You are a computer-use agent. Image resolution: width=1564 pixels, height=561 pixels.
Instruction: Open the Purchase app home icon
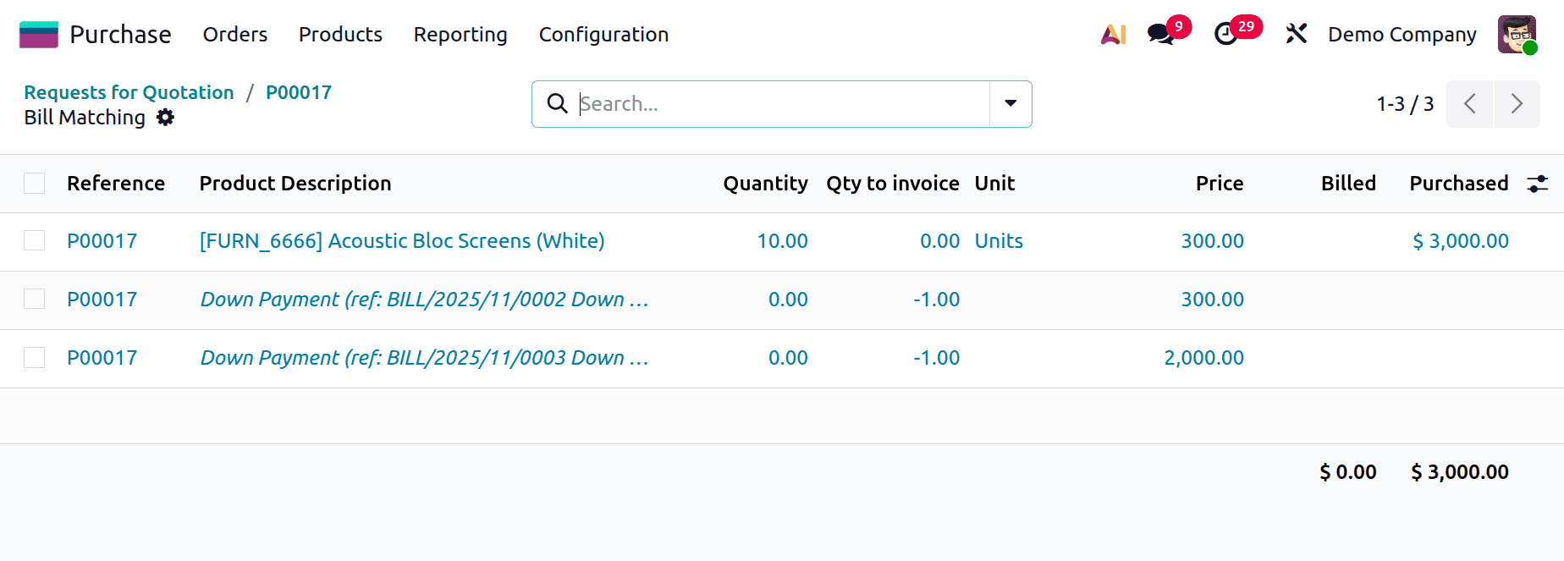39,35
